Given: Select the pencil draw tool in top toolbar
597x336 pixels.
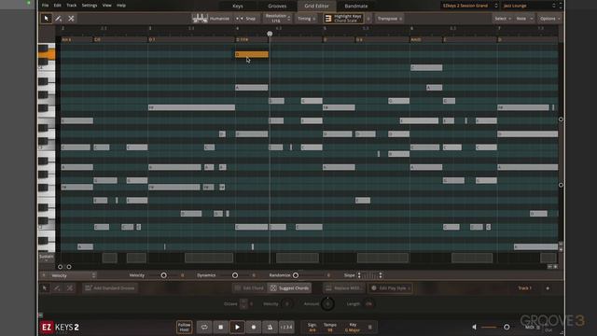Looking at the screenshot, I should click(58, 19).
